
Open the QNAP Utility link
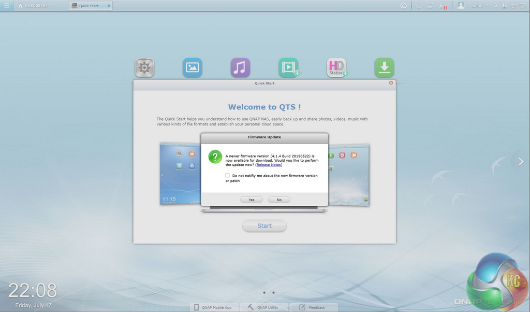[263, 307]
